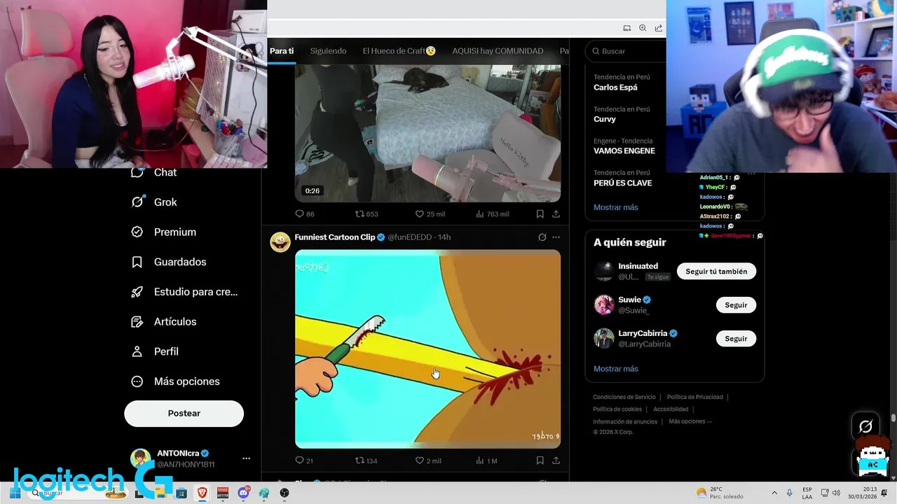897x504 pixels.
Task: Open Artículos in the sidebar
Action: (x=164, y=322)
